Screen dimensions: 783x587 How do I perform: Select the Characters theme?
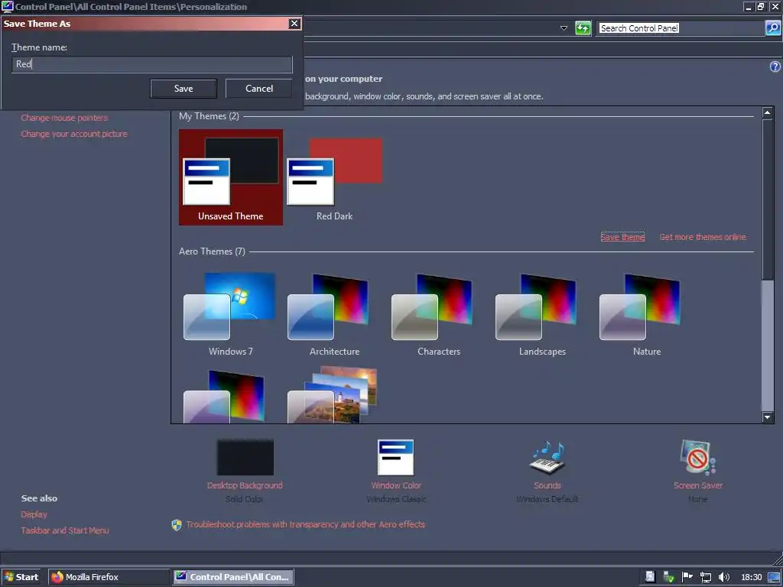(438, 313)
